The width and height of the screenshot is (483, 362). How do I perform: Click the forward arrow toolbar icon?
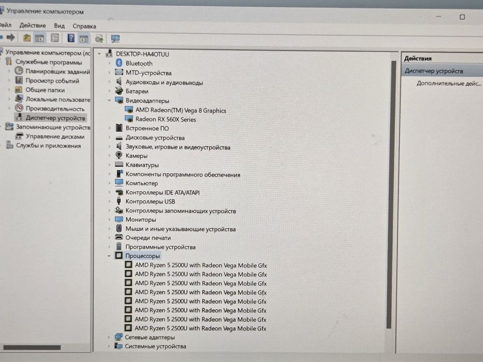coord(11,38)
